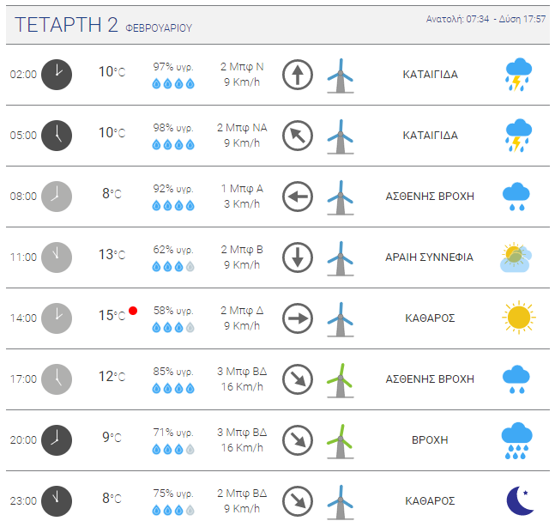Click the north wind arrow at 02:00

click(x=298, y=75)
